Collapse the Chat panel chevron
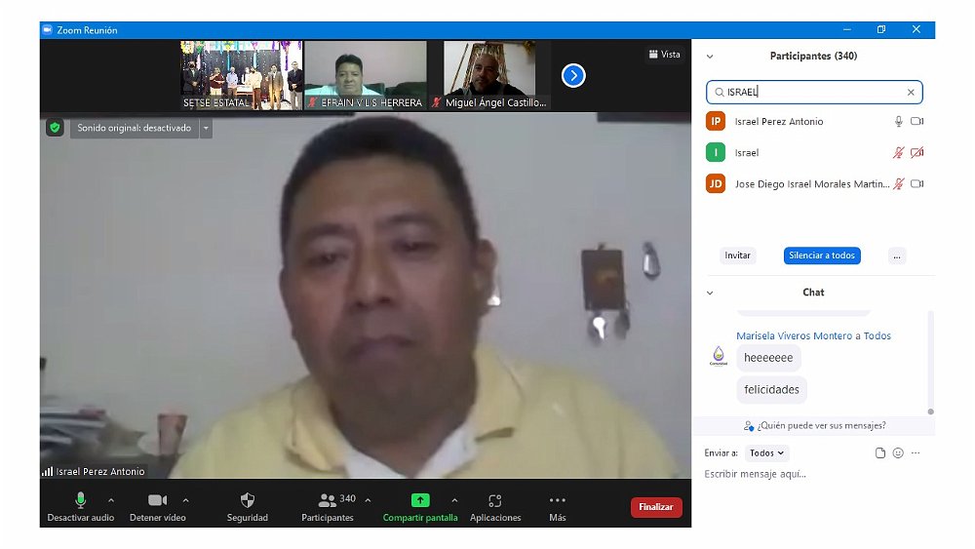The image size is (975, 549). point(710,293)
